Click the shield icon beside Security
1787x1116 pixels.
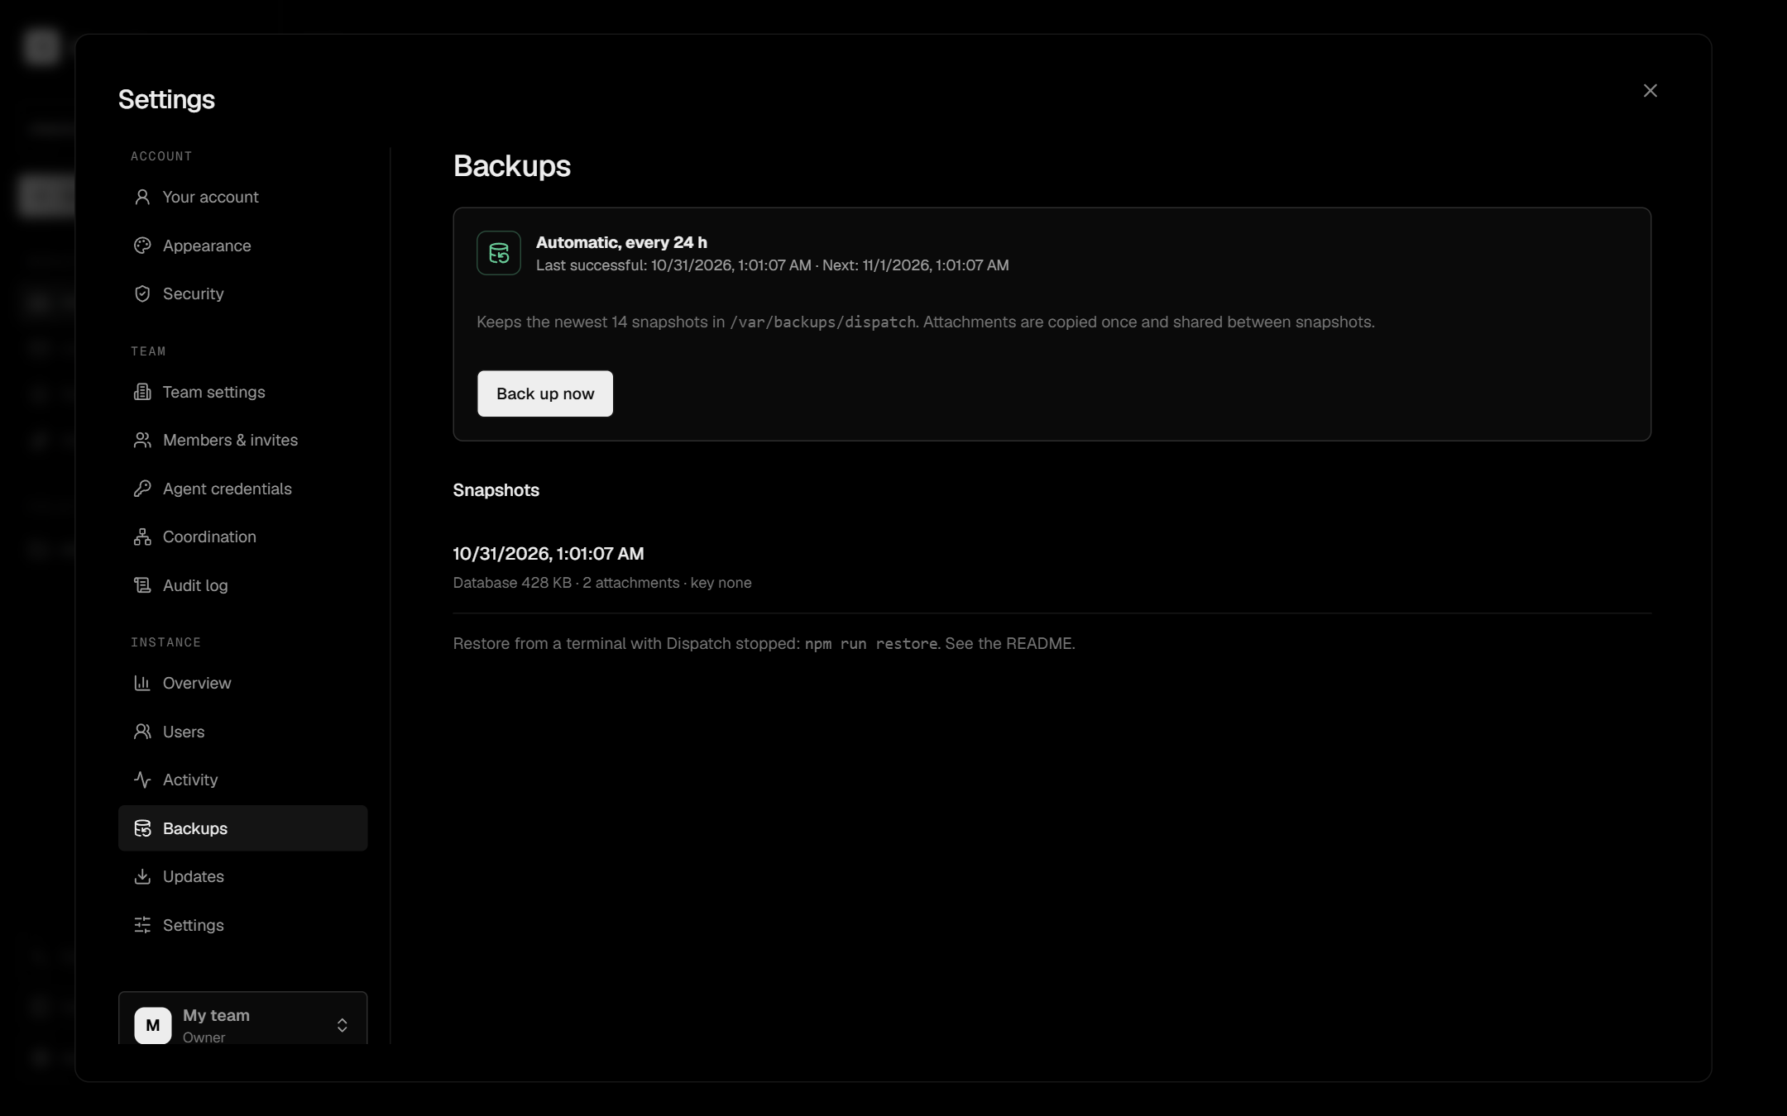[x=142, y=293]
